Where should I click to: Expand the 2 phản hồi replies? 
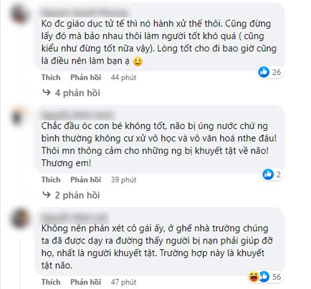tap(77, 195)
